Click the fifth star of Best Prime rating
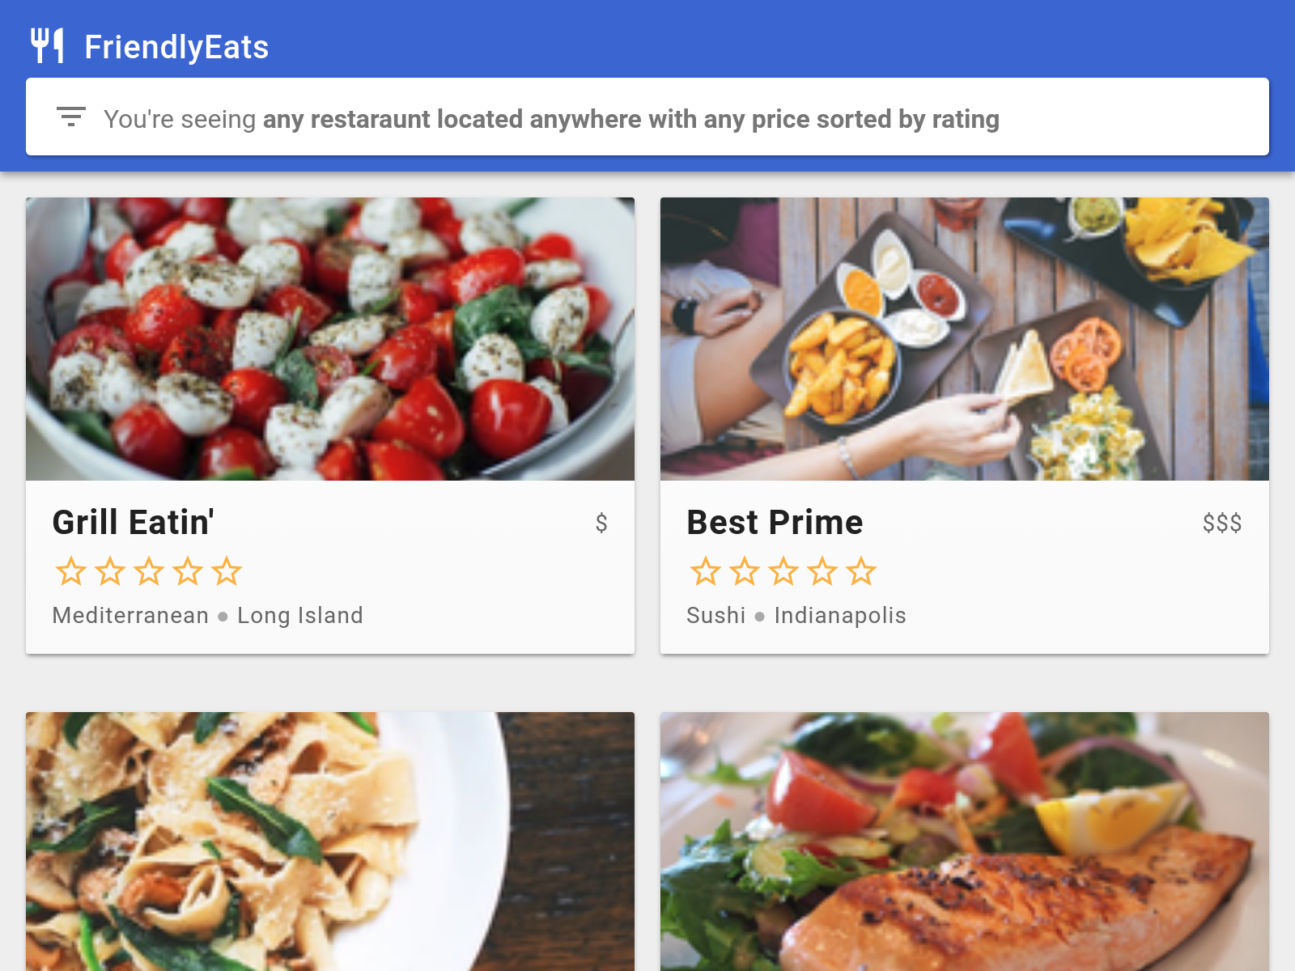This screenshot has width=1295, height=971. [861, 571]
